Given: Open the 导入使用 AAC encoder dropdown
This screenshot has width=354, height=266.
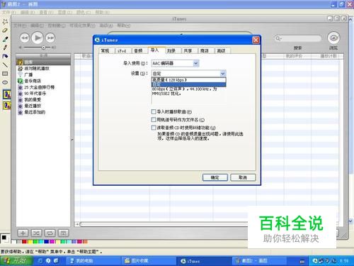Looking at the screenshot, I should [175, 63].
